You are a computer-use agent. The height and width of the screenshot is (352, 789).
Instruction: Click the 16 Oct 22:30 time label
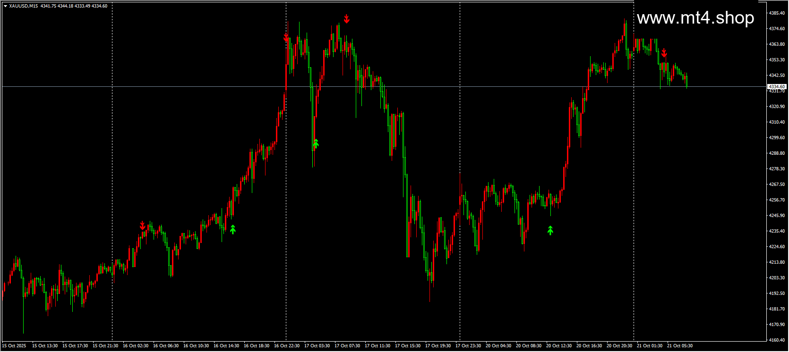tap(287, 346)
